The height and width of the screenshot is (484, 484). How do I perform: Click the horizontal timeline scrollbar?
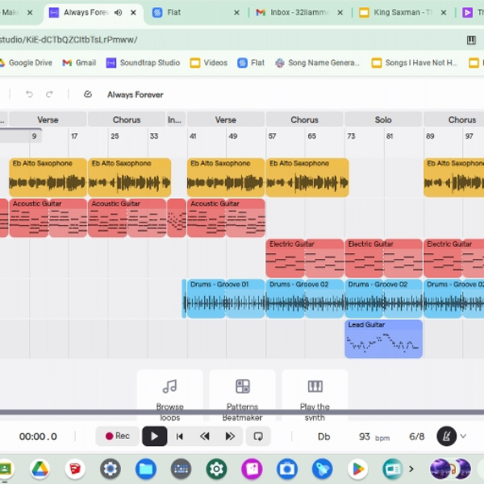[x=242, y=412]
